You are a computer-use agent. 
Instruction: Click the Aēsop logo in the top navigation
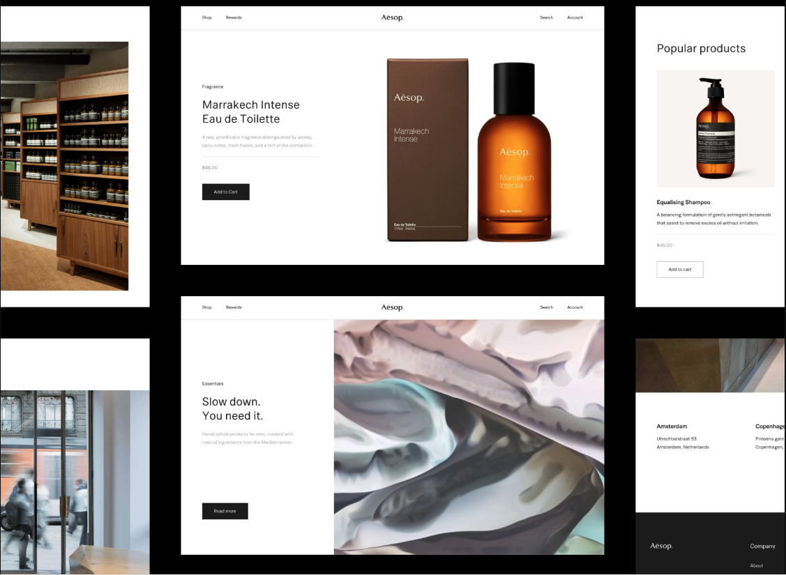[x=393, y=17]
